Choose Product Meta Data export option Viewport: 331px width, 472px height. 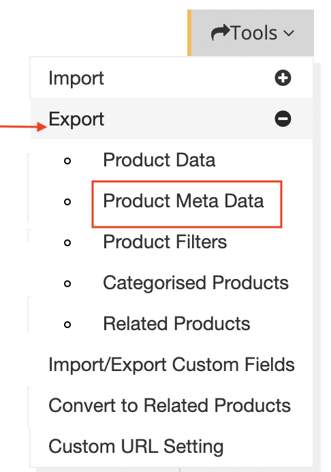(x=183, y=201)
